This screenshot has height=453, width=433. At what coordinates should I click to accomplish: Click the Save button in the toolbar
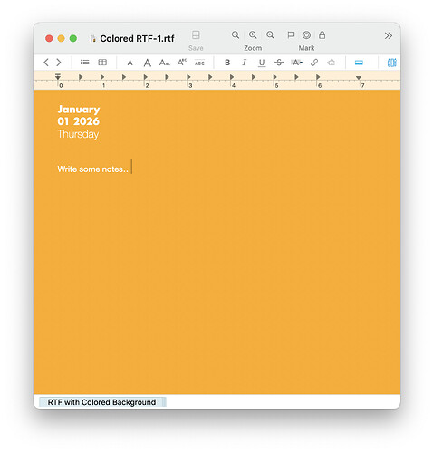196,41
